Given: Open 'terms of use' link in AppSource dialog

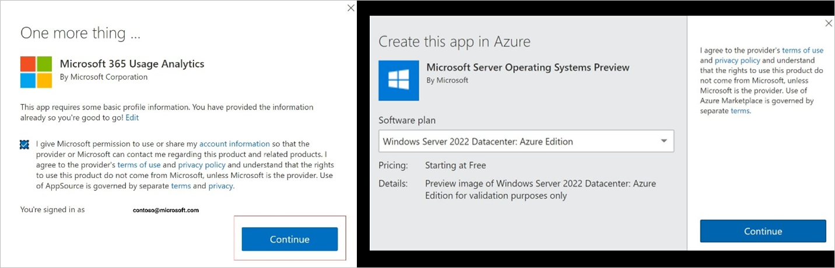Looking at the screenshot, I should pos(139,165).
